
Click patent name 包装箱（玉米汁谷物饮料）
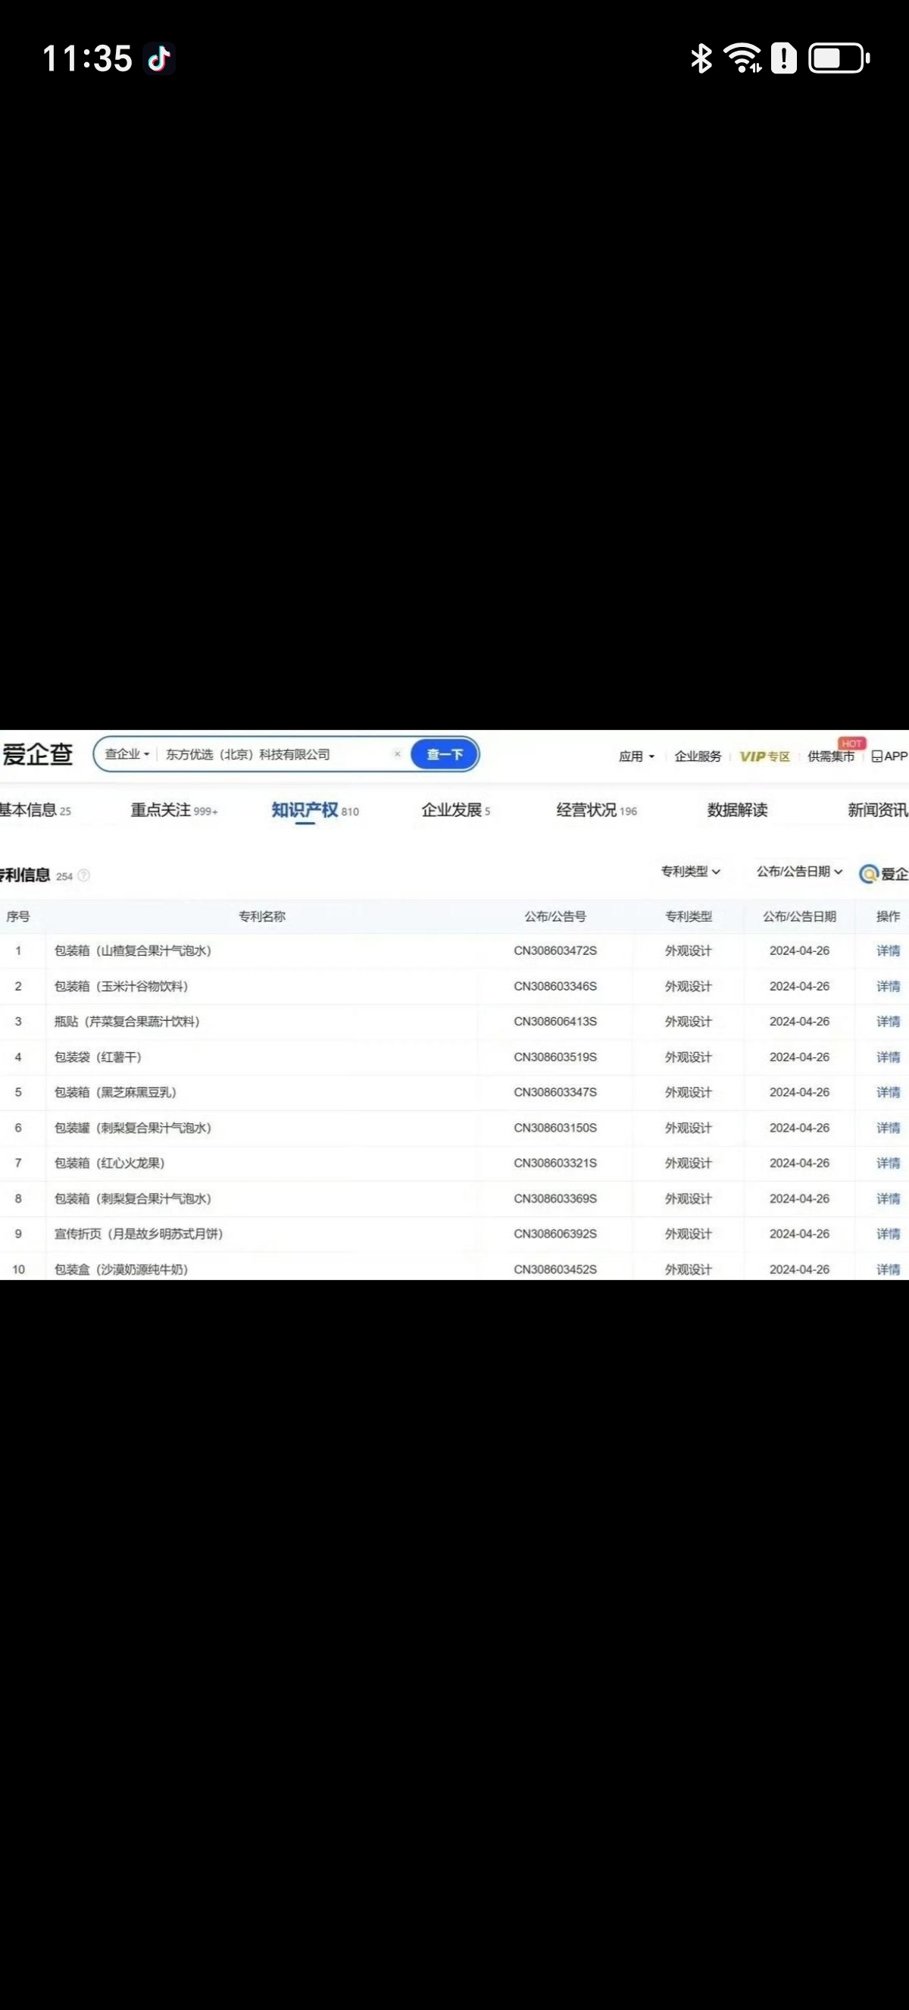pyautogui.click(x=122, y=986)
